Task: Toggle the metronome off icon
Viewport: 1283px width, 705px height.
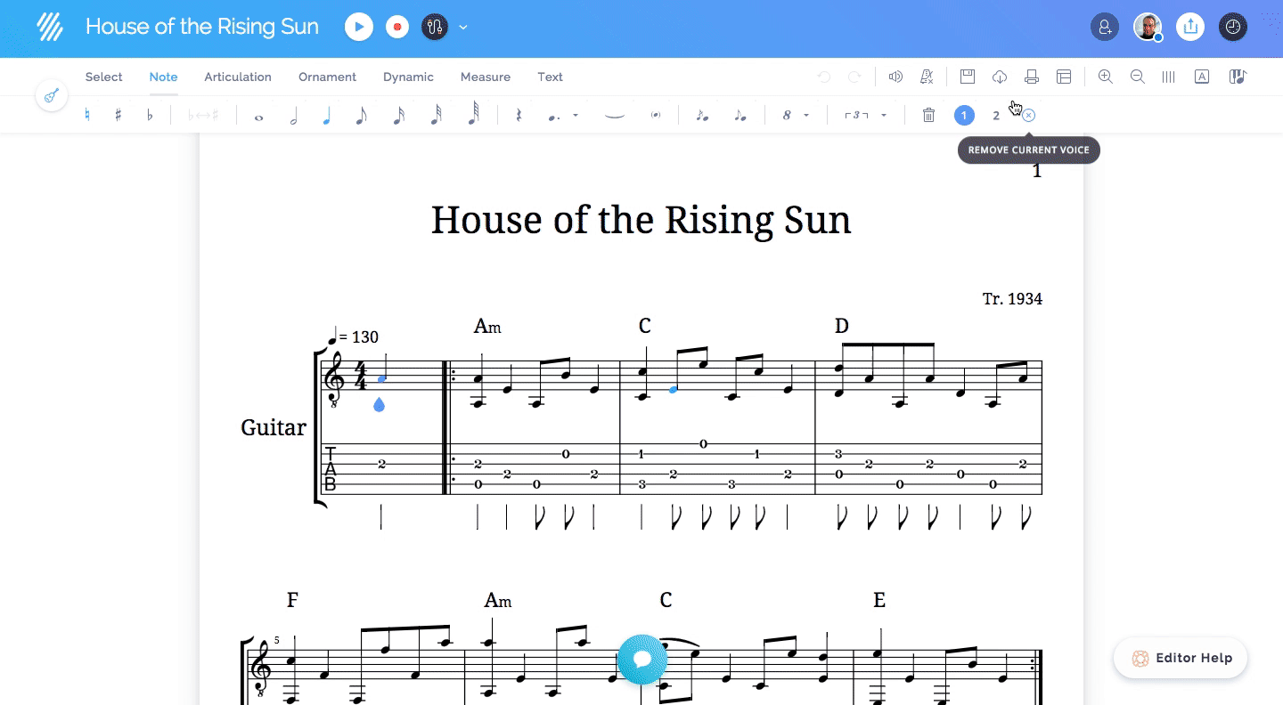Action: click(927, 77)
